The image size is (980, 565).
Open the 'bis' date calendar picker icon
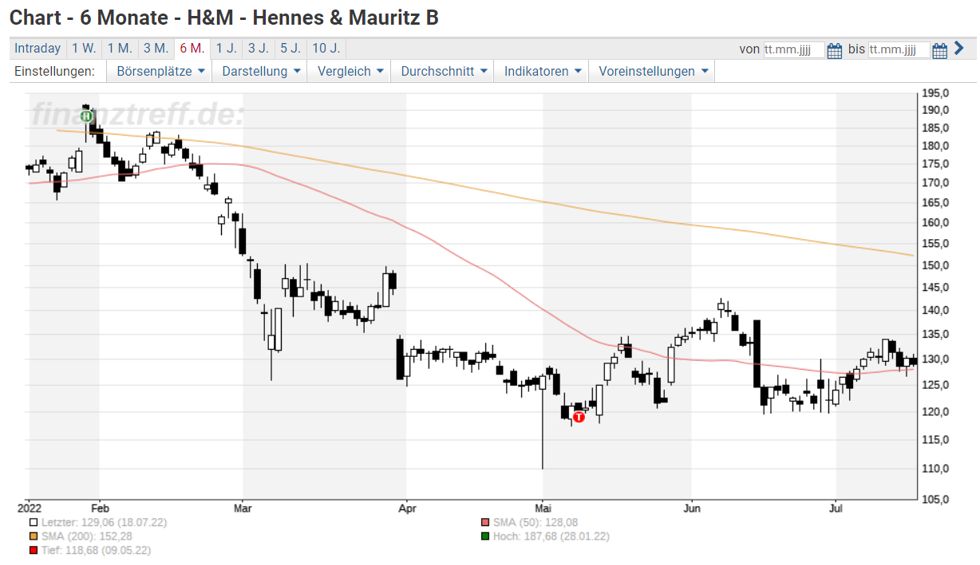point(940,50)
